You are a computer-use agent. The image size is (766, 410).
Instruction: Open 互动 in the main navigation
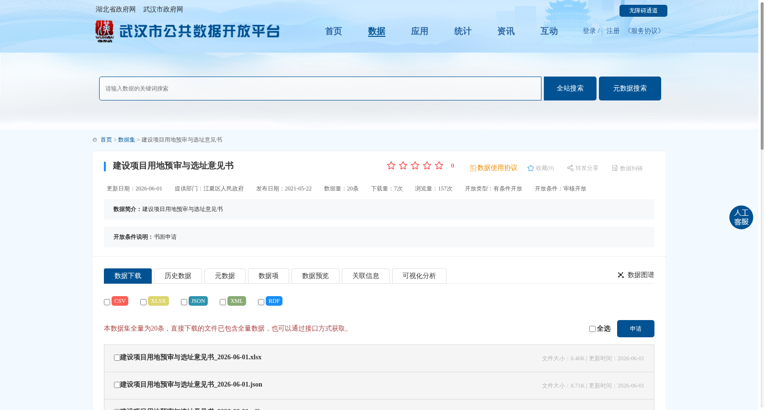tap(549, 31)
